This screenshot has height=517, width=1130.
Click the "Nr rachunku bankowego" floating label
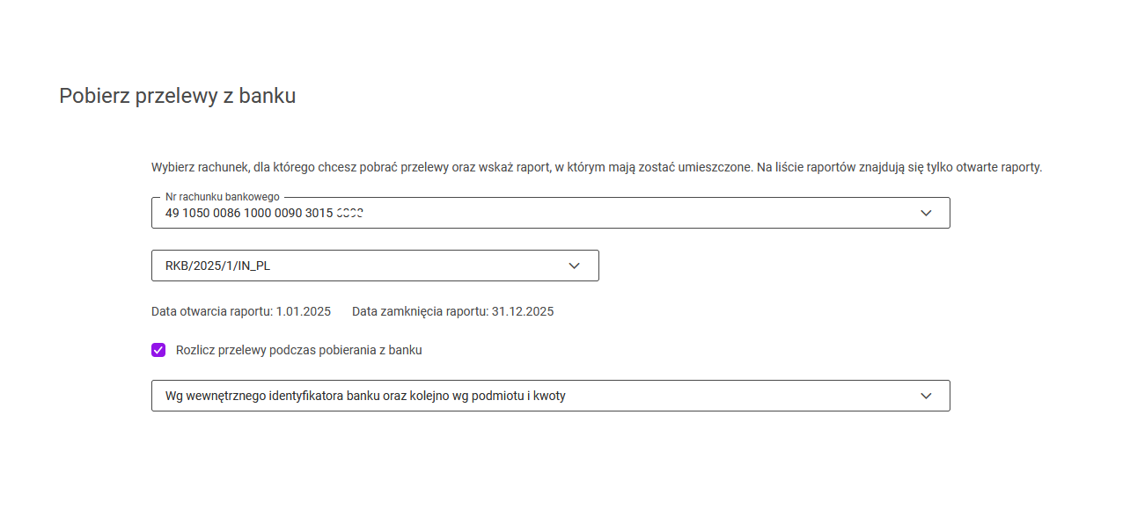(x=222, y=197)
